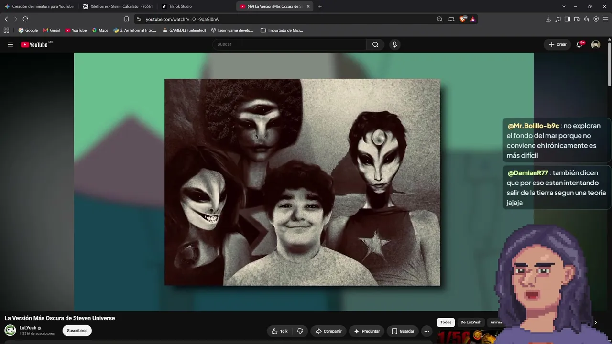Screen dimensions: 612x344
Task: Click the Crear button
Action: pyautogui.click(x=557, y=44)
